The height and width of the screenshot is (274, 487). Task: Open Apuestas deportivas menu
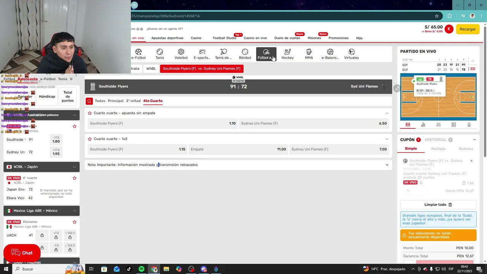pos(167,38)
